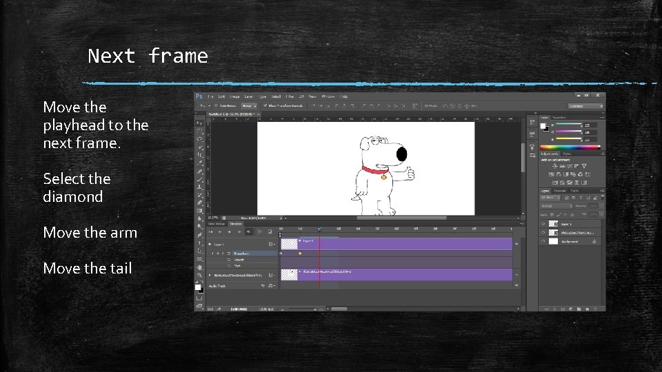Toggle the Opacity keyframe stopwatch
Viewport: 662px width, 372px height.
pos(229,260)
